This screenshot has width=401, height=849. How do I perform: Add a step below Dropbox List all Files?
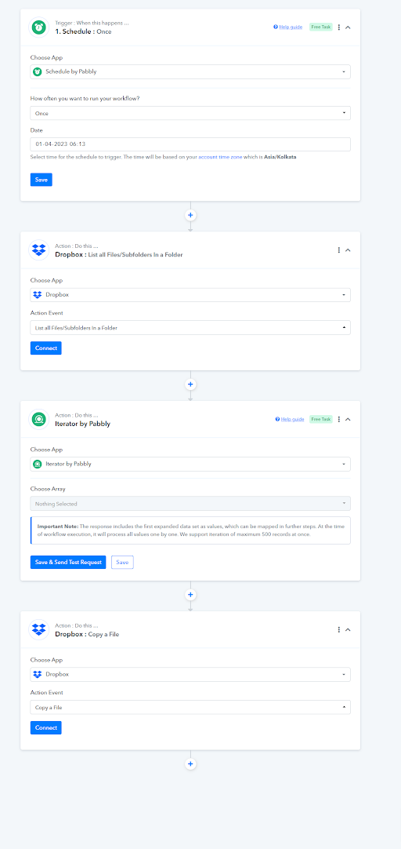(x=190, y=384)
